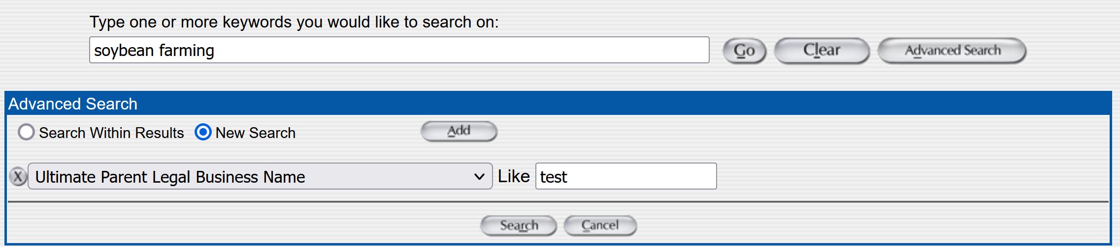
Task: Run the advanced Search button
Action: [x=519, y=225]
